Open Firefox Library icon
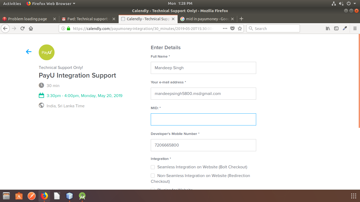This screenshot has width=360, height=202. tap(328, 28)
